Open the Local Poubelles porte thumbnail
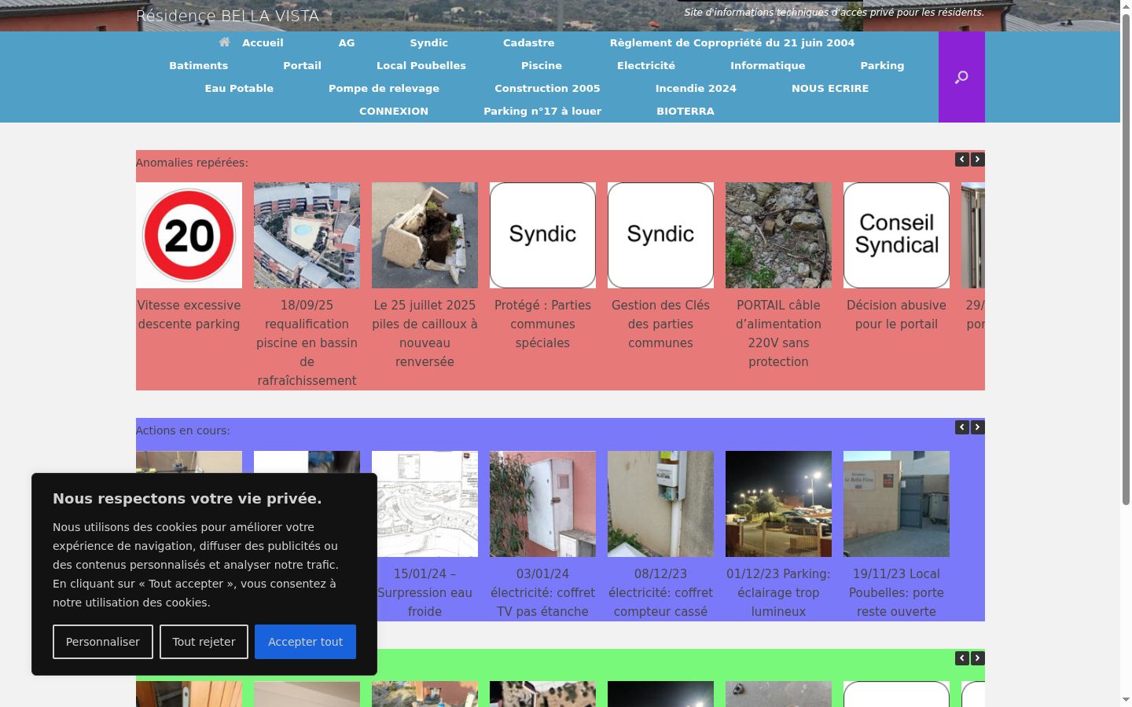Image resolution: width=1132 pixels, height=707 pixels. coord(896,504)
